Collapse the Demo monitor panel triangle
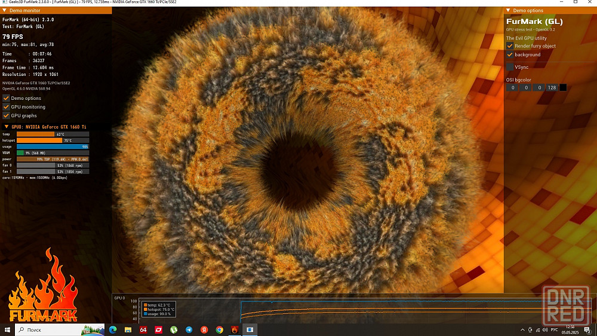This screenshot has width=597, height=336. point(5,10)
